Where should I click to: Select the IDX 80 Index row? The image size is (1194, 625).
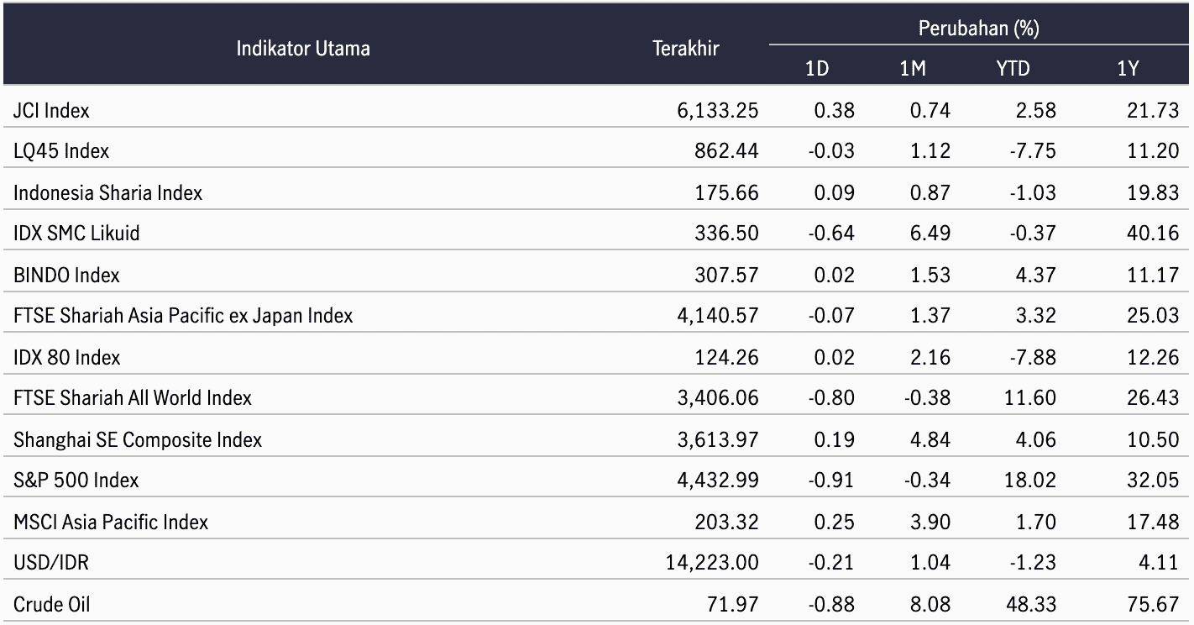click(597, 357)
